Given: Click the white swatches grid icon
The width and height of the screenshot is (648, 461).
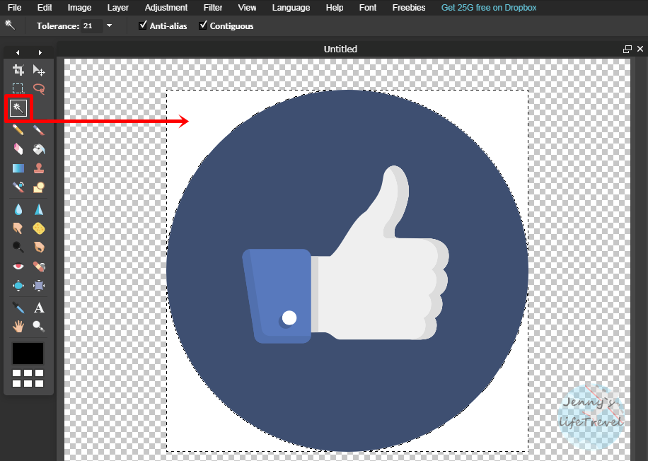Looking at the screenshot, I should point(28,378).
